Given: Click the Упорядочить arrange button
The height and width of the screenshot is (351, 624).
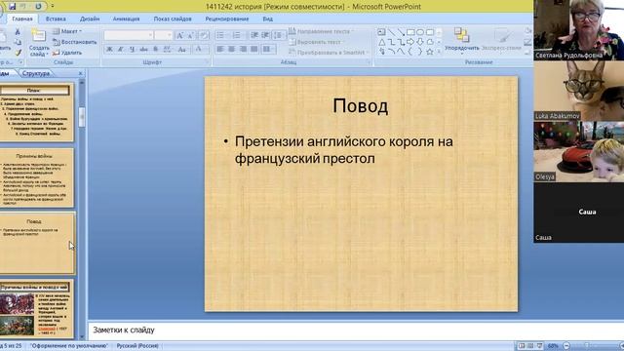Looking at the screenshot, I should (x=461, y=41).
